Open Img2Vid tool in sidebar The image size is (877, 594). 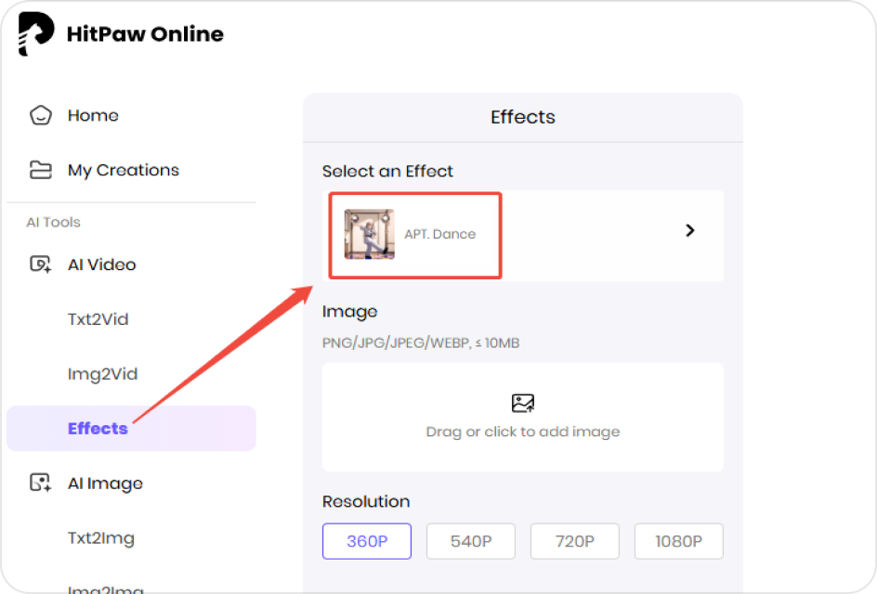click(x=102, y=374)
